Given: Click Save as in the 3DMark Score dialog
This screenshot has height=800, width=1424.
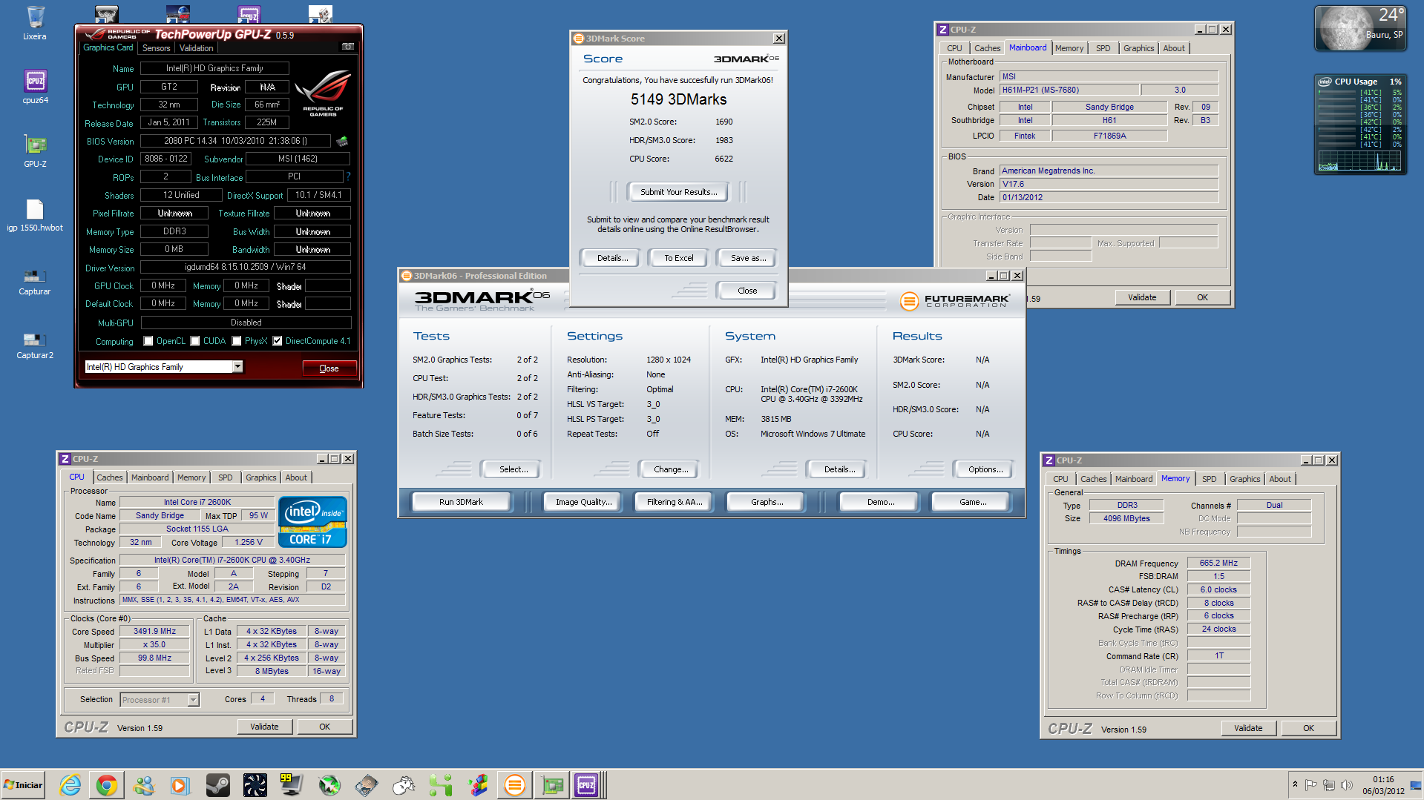Looking at the screenshot, I should pos(747,258).
